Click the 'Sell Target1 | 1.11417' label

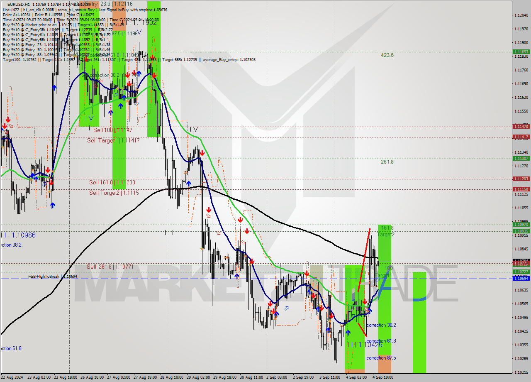[113, 140]
